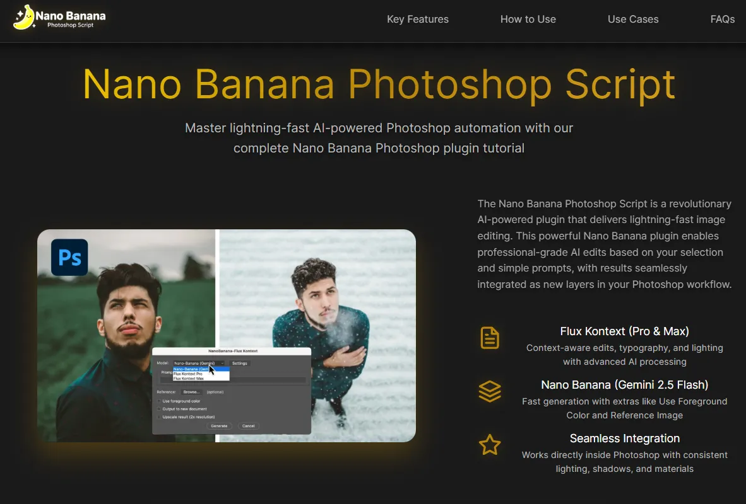The height and width of the screenshot is (504, 746).
Task: Open the Use Cases page
Action: [632, 19]
